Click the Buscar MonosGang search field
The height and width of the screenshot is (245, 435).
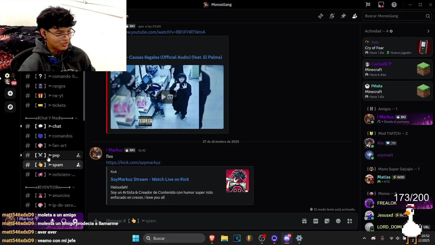[x=397, y=16]
